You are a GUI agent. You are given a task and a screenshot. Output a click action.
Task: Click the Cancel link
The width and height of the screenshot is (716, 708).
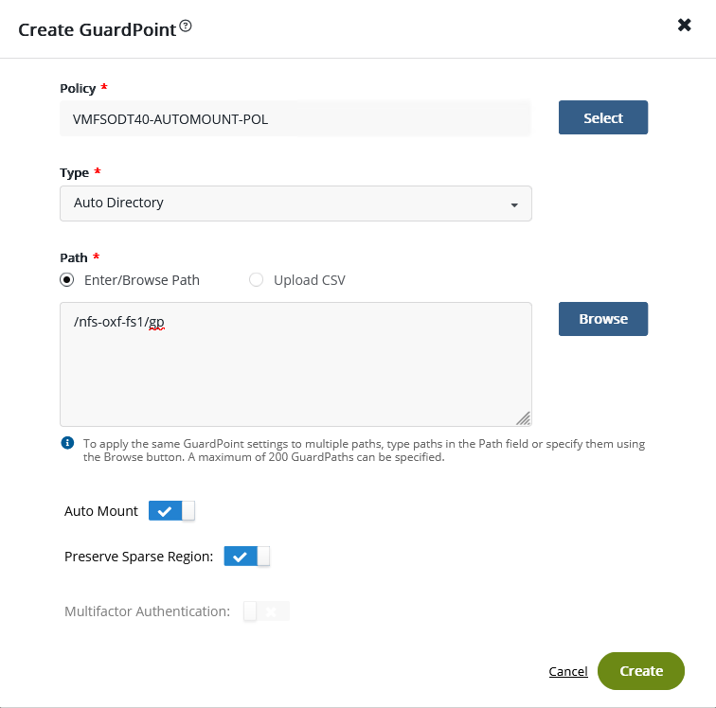tap(568, 672)
